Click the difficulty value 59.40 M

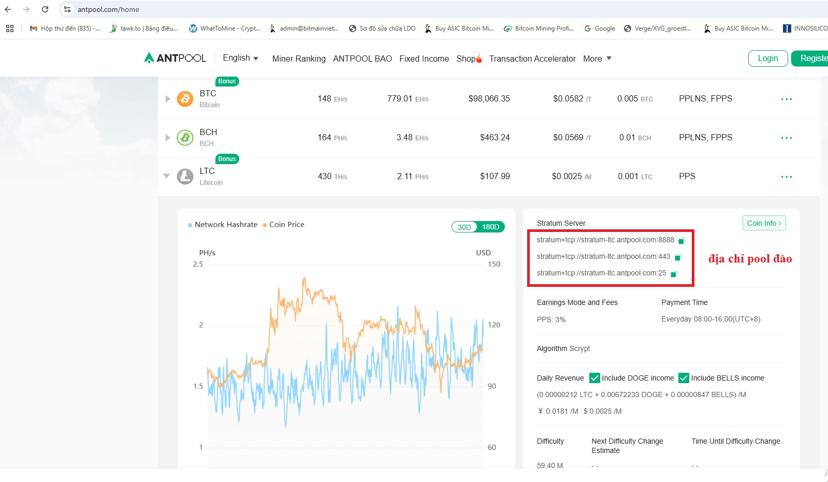550,465
